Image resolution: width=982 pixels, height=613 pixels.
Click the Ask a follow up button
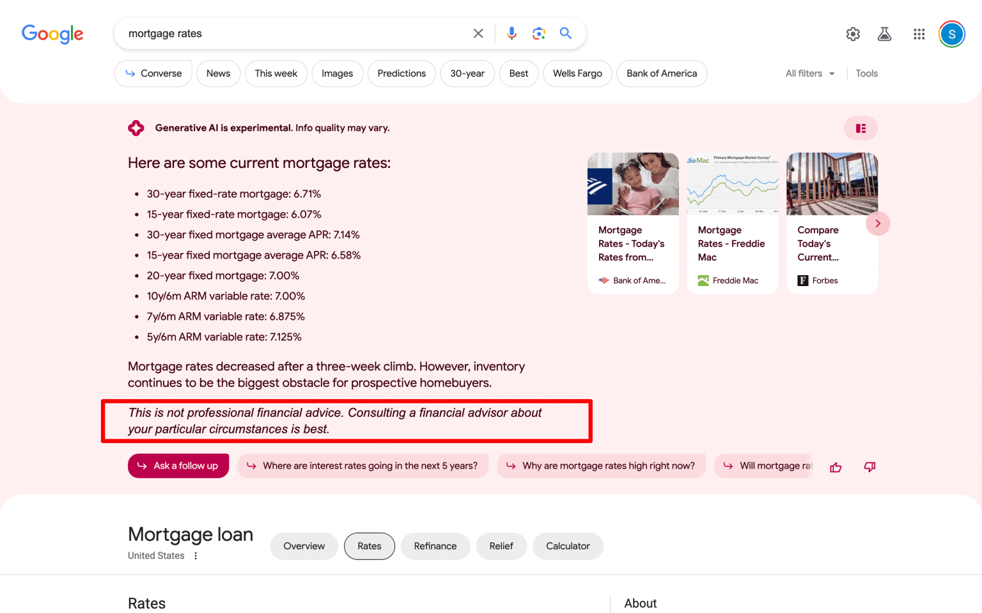click(178, 465)
